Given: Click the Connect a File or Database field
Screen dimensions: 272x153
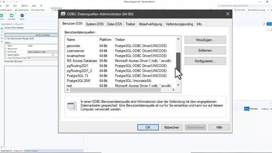Looking at the screenshot, I should [31, 31].
